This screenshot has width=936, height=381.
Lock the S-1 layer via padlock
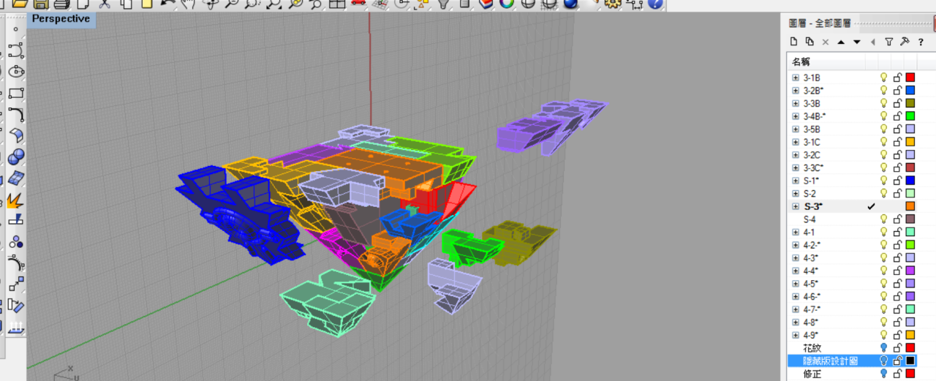[x=897, y=181]
